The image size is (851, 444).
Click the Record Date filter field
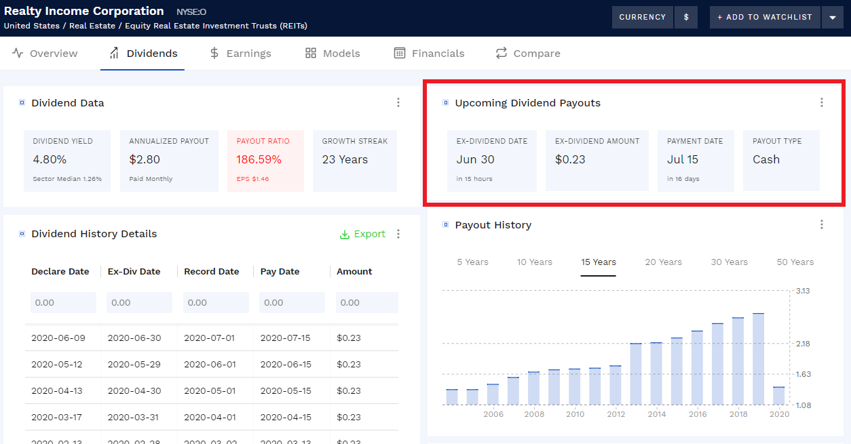click(x=216, y=302)
